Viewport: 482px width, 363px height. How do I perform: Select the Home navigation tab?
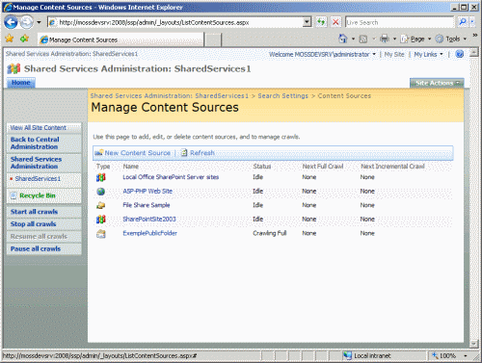coord(21,83)
